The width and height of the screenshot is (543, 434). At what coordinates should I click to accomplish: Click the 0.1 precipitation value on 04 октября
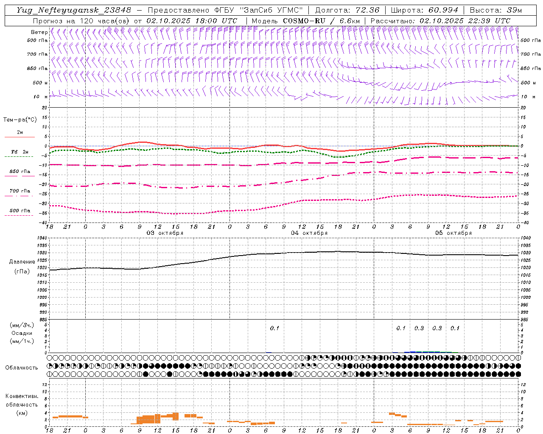click(274, 328)
